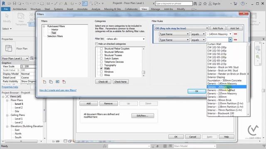The width and height of the screenshot is (266, 149).
Task: Click the detail level icon in view control bar
Action: 65,141
